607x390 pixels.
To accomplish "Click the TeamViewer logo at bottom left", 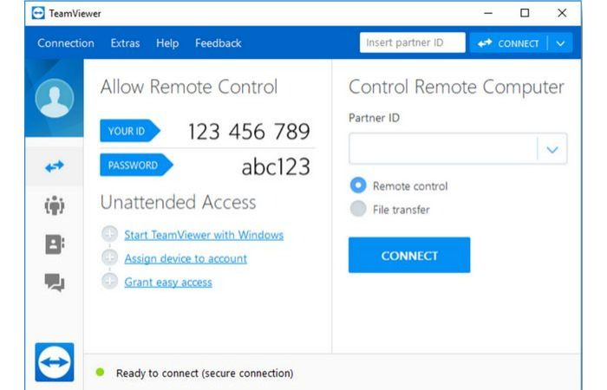I will pos(54,361).
